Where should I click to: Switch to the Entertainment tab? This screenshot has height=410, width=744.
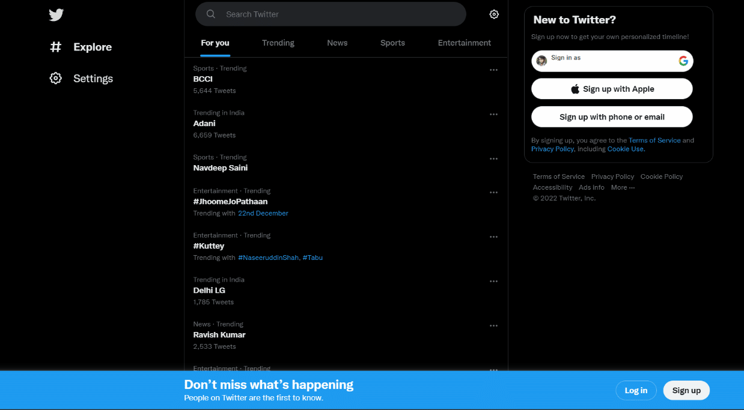(465, 43)
